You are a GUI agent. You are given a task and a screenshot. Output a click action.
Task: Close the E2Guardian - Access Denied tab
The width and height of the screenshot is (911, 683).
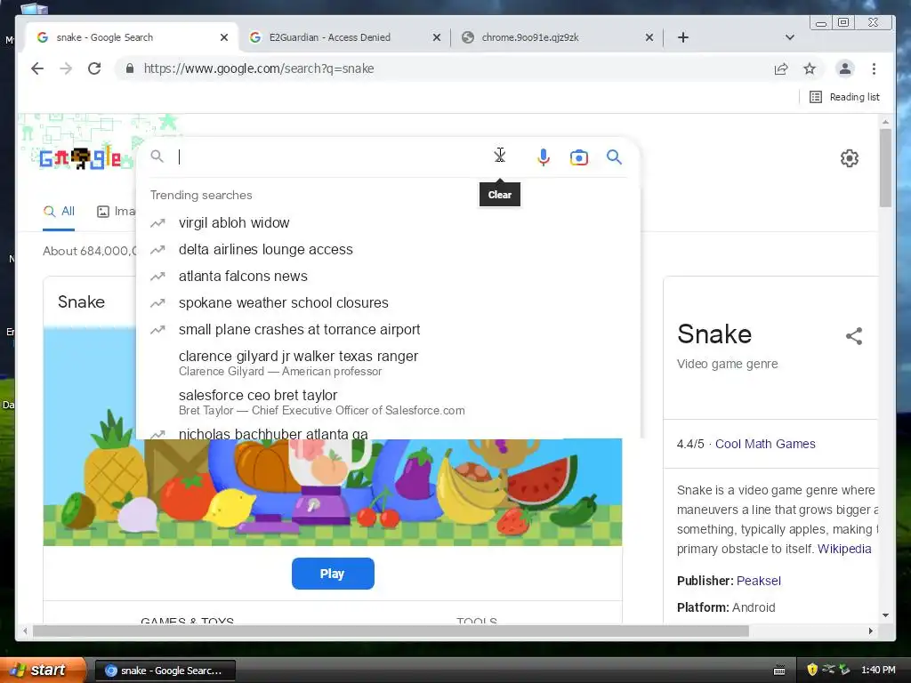pyautogui.click(x=437, y=37)
